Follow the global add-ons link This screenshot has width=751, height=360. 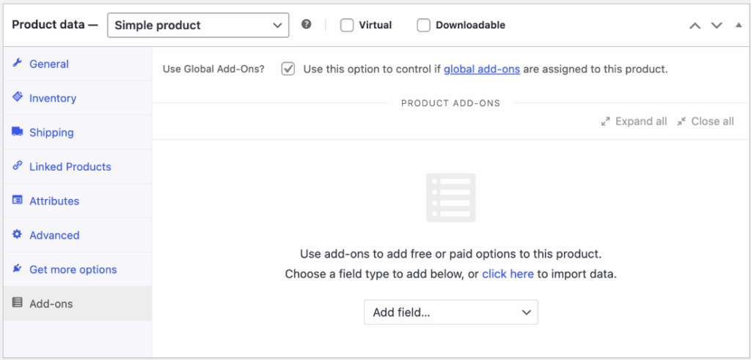point(482,70)
